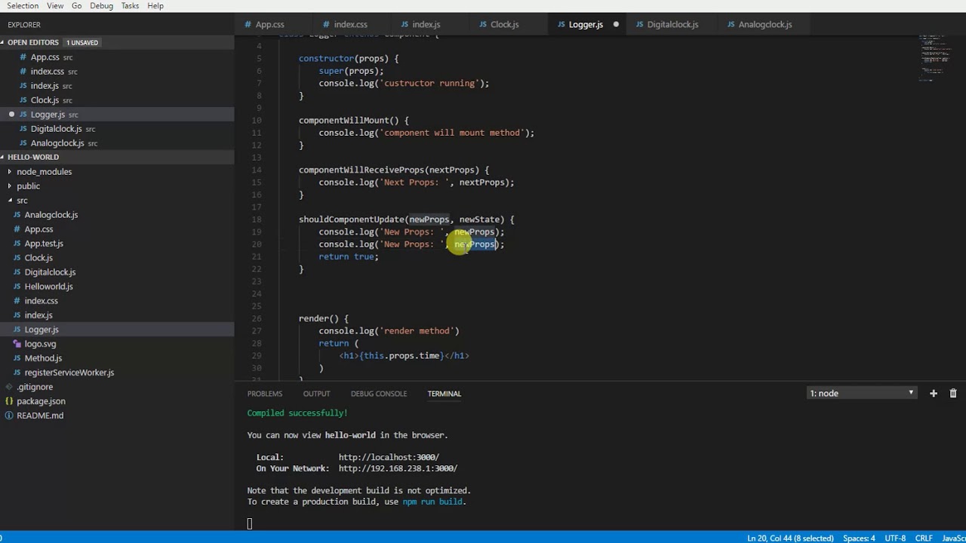Screen dimensions: 966x543
Task: Change line endings via CRLF status
Action: [924, 538]
